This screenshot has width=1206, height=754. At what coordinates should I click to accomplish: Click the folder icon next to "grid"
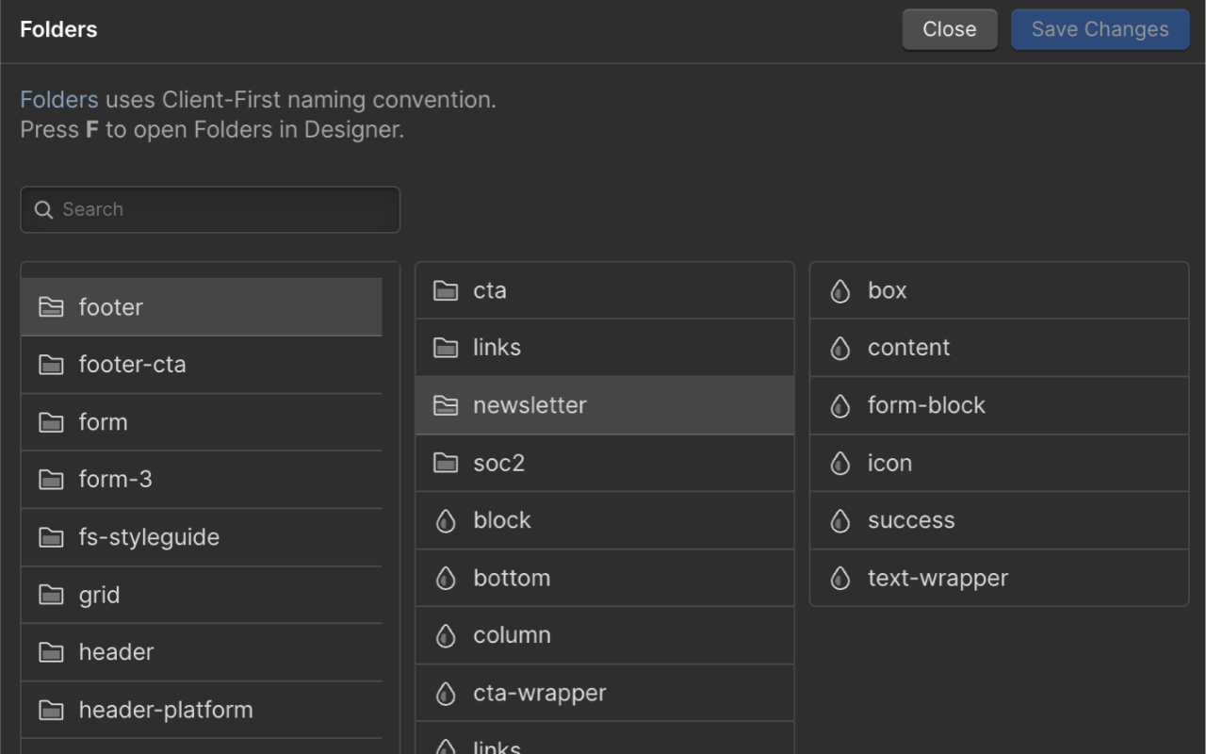point(50,595)
